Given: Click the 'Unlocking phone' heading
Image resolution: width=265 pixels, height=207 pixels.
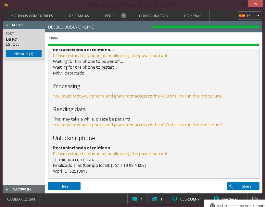Looking at the screenshot, I should [74, 138].
